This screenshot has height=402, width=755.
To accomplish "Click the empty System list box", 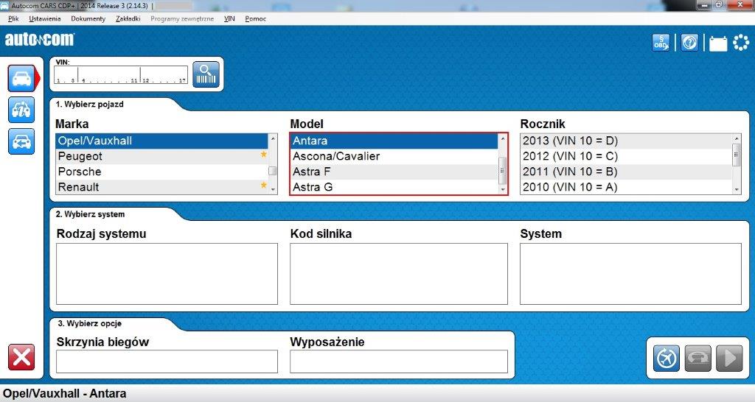I will point(631,274).
